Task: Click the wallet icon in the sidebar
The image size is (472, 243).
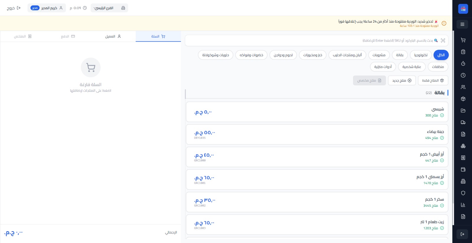Action: (463, 170)
